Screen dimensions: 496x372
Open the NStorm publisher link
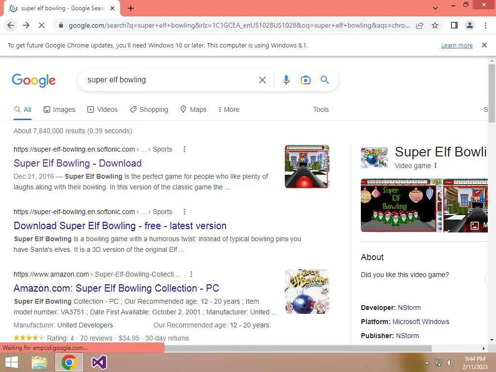pos(407,336)
